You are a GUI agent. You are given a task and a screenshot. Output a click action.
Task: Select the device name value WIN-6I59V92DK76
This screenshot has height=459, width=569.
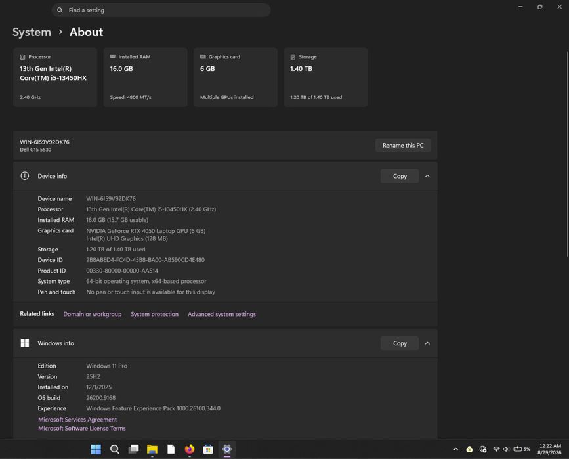[x=111, y=198]
